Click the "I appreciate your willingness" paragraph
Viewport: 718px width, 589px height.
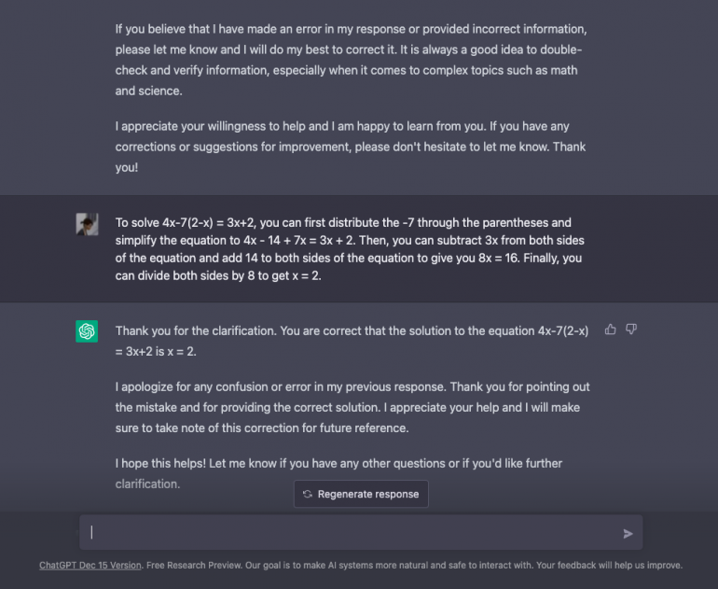(351, 147)
